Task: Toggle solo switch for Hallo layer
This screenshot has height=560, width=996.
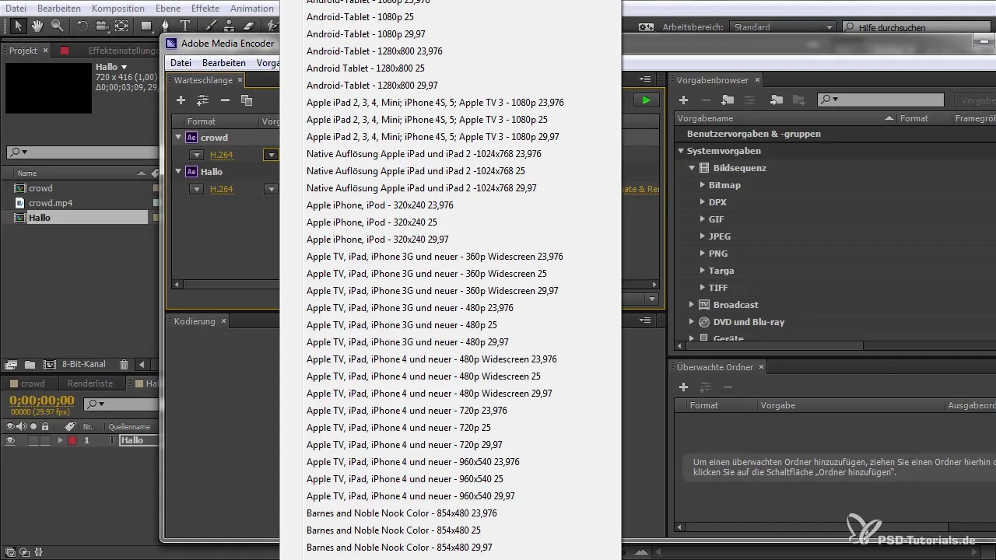Action: click(33, 440)
